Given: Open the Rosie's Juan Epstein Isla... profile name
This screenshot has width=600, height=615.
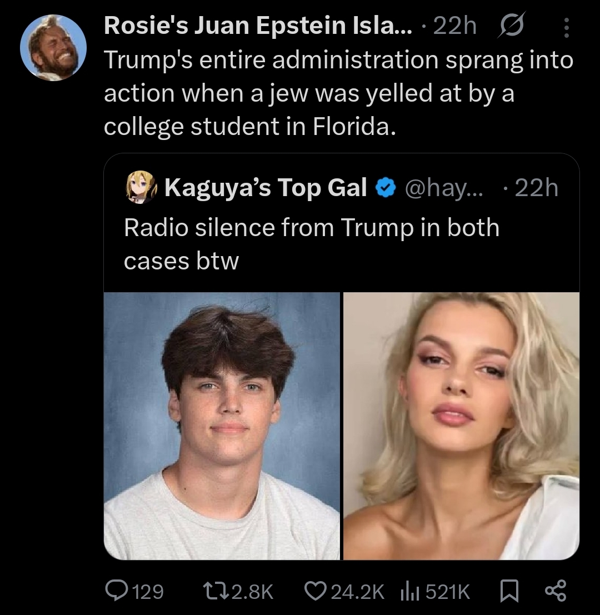Looking at the screenshot, I should click(258, 27).
